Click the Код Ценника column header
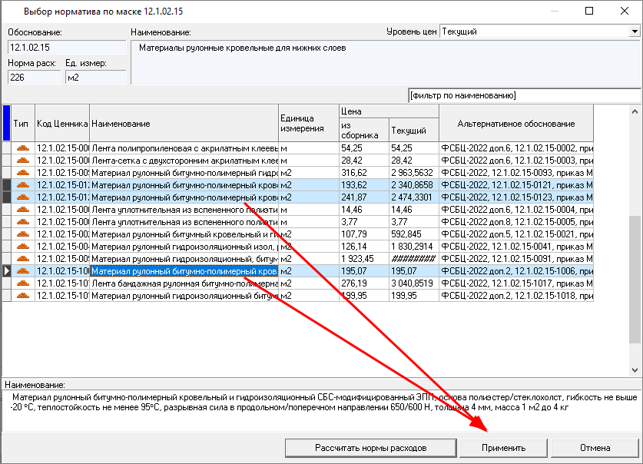Viewport: 643px width, 464px height. click(x=61, y=124)
